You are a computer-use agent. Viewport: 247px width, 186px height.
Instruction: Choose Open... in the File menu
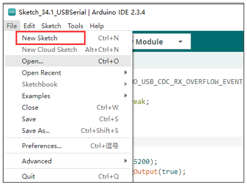(x=68, y=61)
